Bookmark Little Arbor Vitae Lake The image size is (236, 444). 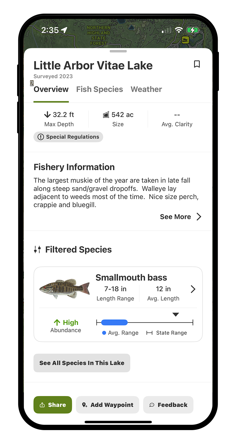coord(197,64)
